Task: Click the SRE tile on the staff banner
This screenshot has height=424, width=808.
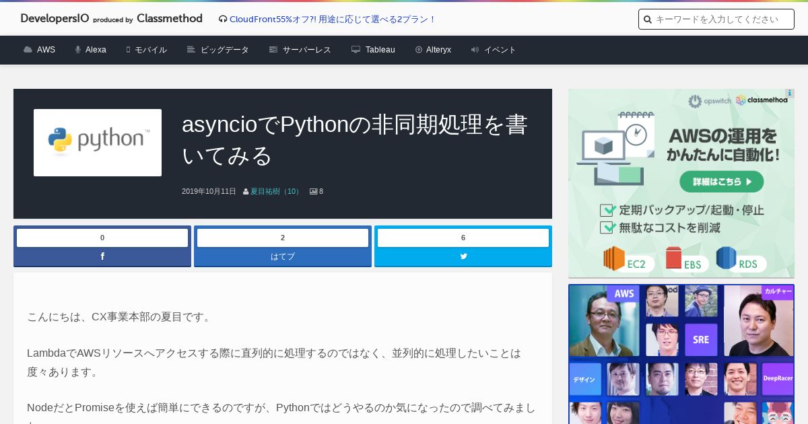Action: (701, 339)
